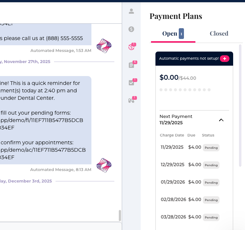Click the pink plus to setup automatic payments

click(225, 59)
